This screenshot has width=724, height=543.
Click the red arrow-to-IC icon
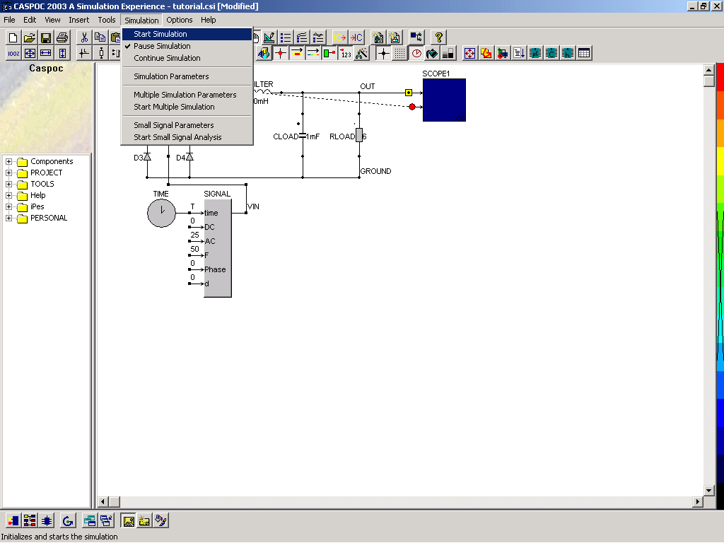(356, 37)
